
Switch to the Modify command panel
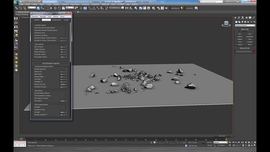[239, 18]
